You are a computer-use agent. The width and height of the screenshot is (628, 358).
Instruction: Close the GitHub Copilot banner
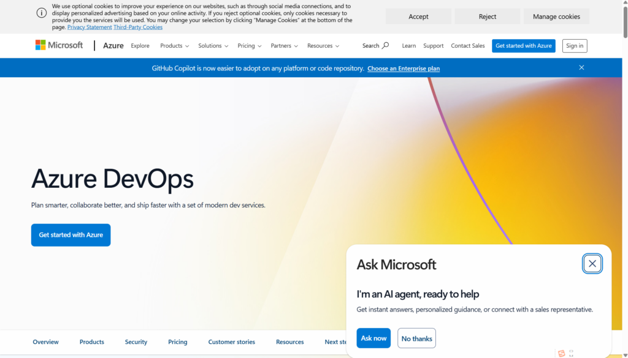(581, 67)
